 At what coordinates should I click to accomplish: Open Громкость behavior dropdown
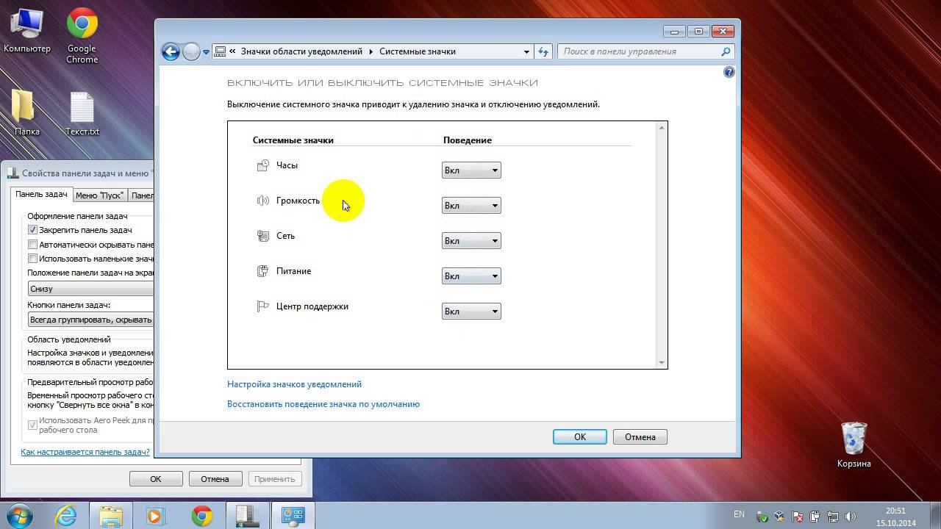(x=471, y=206)
